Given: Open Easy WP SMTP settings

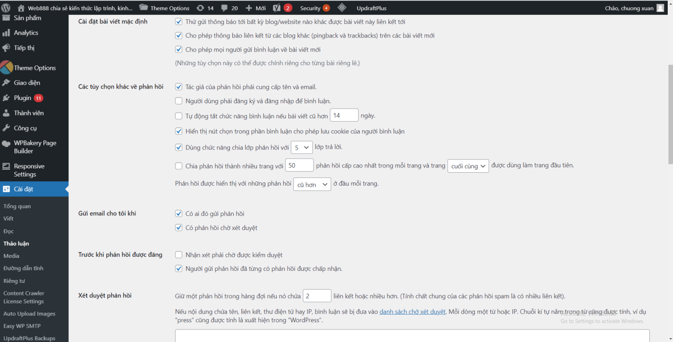Looking at the screenshot, I should pos(22,326).
